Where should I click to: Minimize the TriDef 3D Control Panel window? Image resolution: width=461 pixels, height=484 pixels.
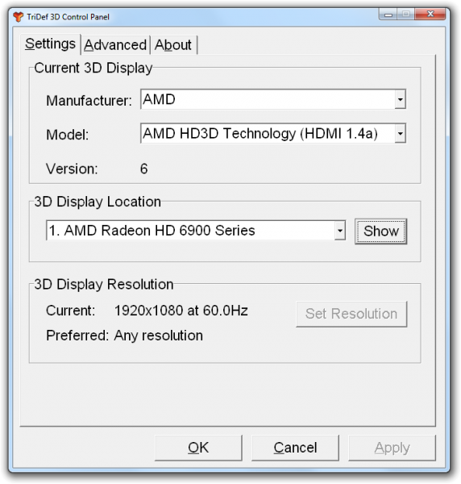pos(388,15)
